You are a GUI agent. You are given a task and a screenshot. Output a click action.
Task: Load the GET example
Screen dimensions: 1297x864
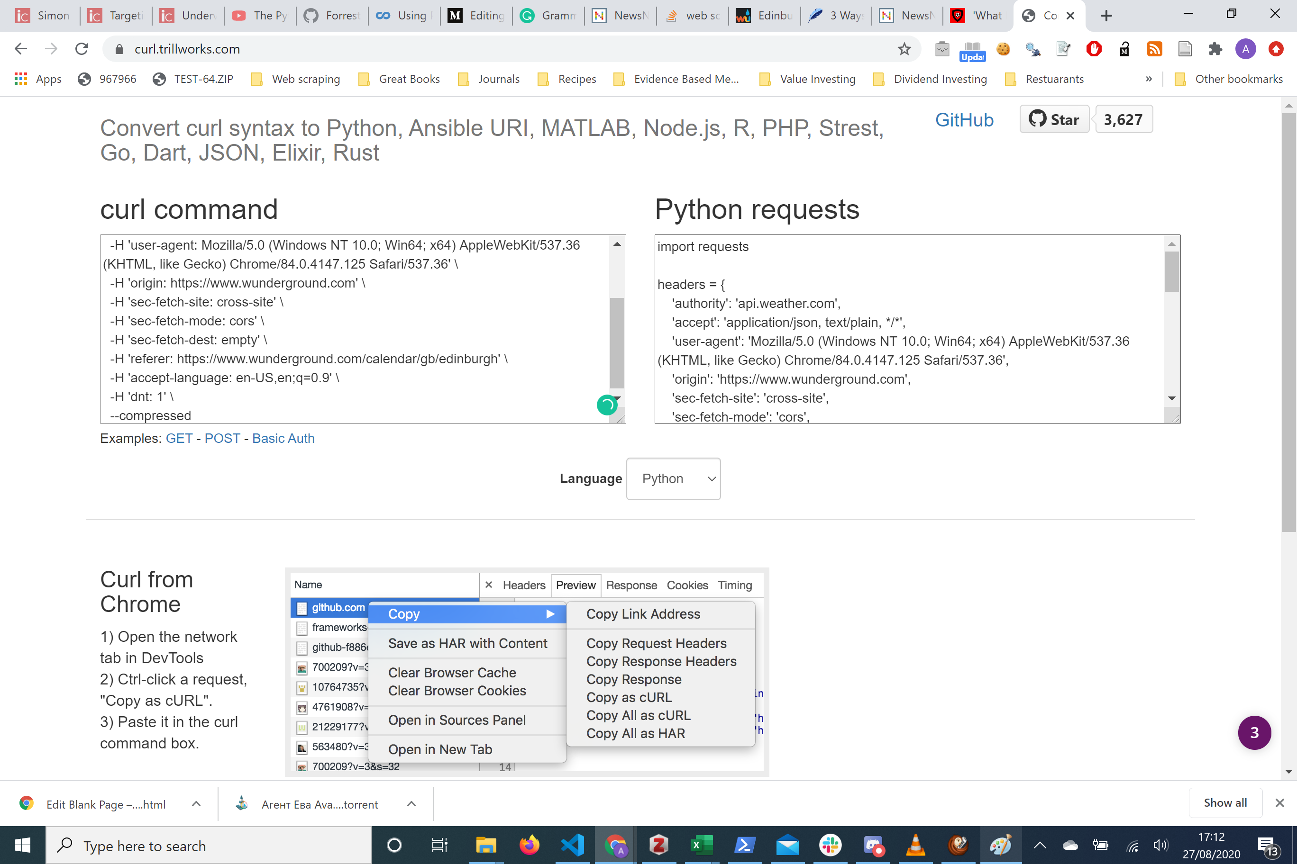pyautogui.click(x=179, y=439)
